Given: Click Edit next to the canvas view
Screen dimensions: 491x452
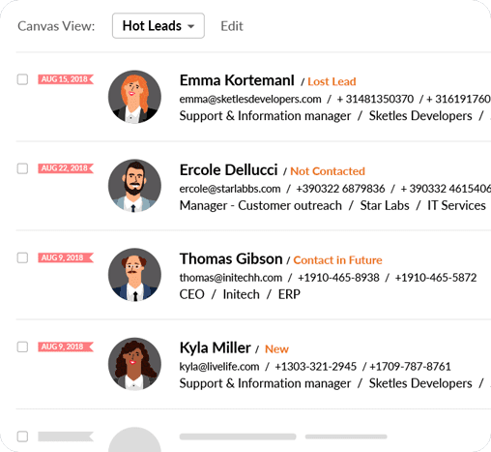Looking at the screenshot, I should coord(232,26).
